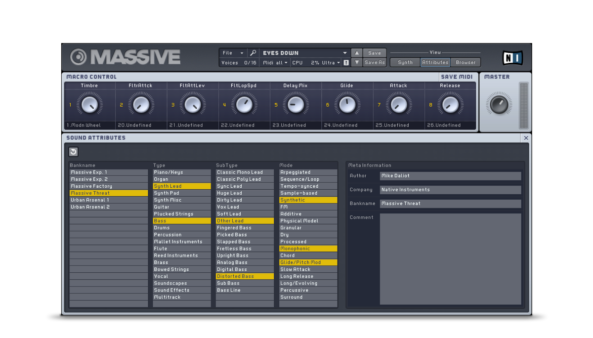
Task: Switch to Synth view
Action: coord(405,62)
